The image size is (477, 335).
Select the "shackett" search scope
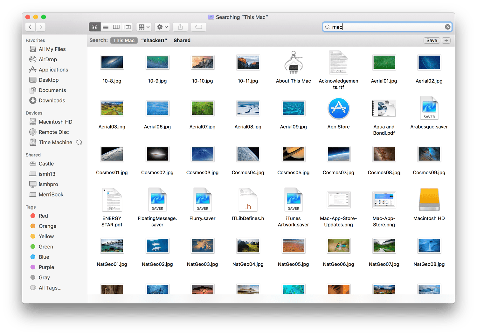(154, 40)
